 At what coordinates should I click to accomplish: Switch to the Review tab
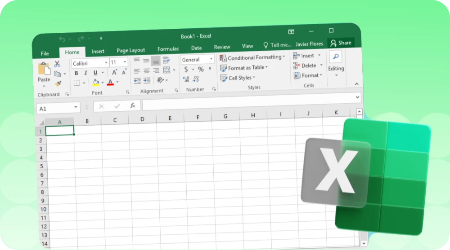point(222,47)
